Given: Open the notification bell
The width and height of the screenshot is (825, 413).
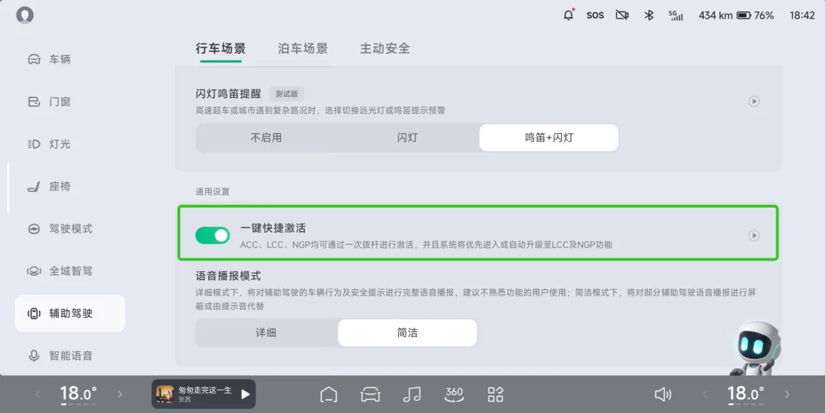Looking at the screenshot, I should [x=568, y=15].
